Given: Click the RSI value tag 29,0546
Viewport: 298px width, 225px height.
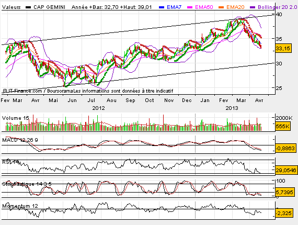Looking at the screenshot, I should (286, 170).
